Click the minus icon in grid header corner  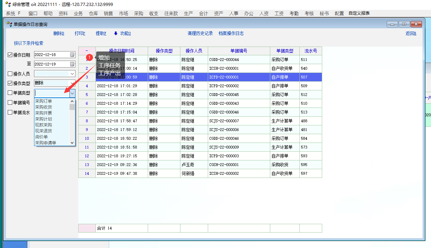click(87, 51)
